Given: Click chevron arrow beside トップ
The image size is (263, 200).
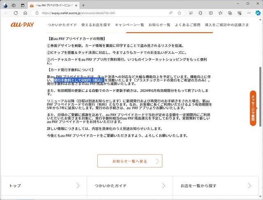Looking at the screenshot, I should click(78, 186).
